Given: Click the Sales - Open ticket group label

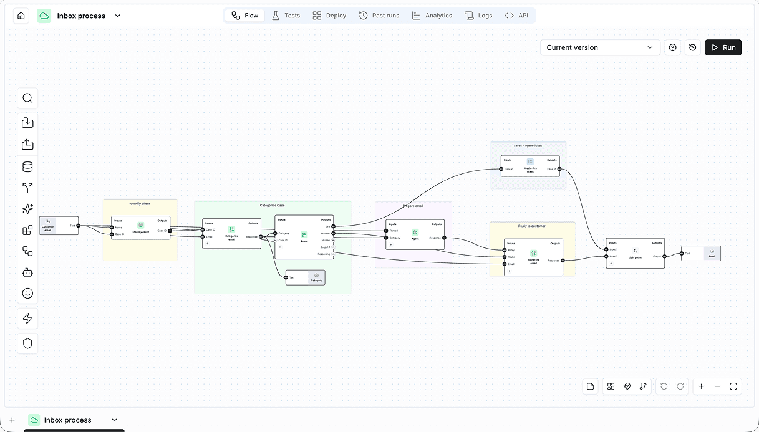Looking at the screenshot, I should point(528,146).
